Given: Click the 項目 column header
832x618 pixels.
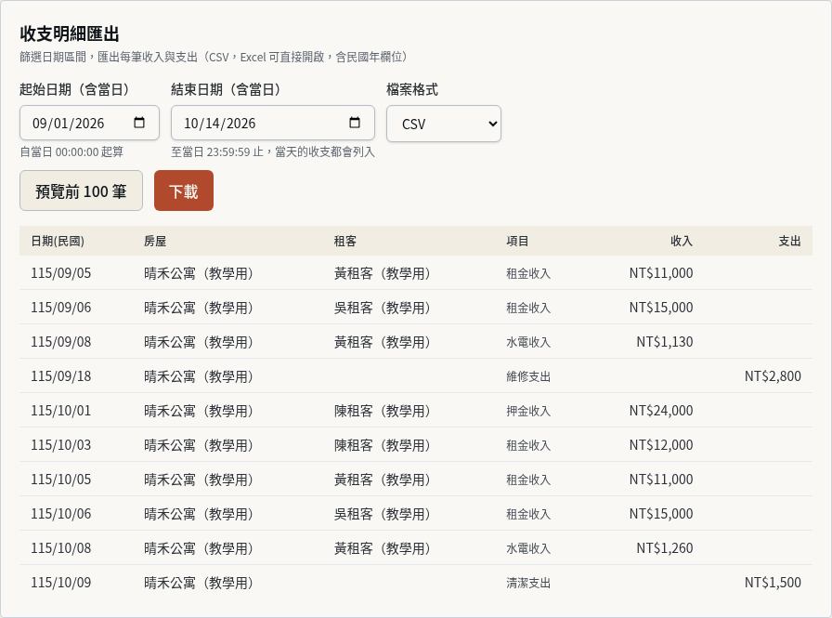Looking at the screenshot, I should (x=517, y=241).
